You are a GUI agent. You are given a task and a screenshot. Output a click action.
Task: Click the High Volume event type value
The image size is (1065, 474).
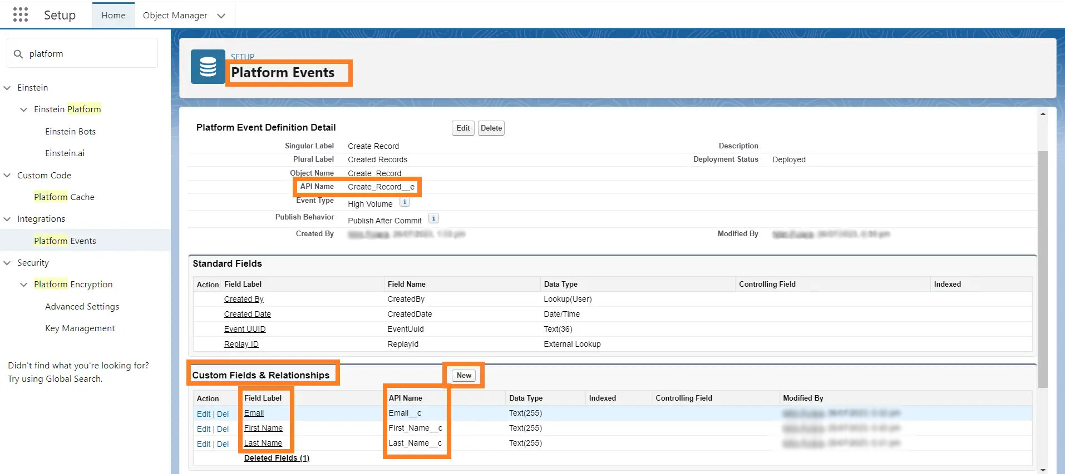click(x=370, y=204)
